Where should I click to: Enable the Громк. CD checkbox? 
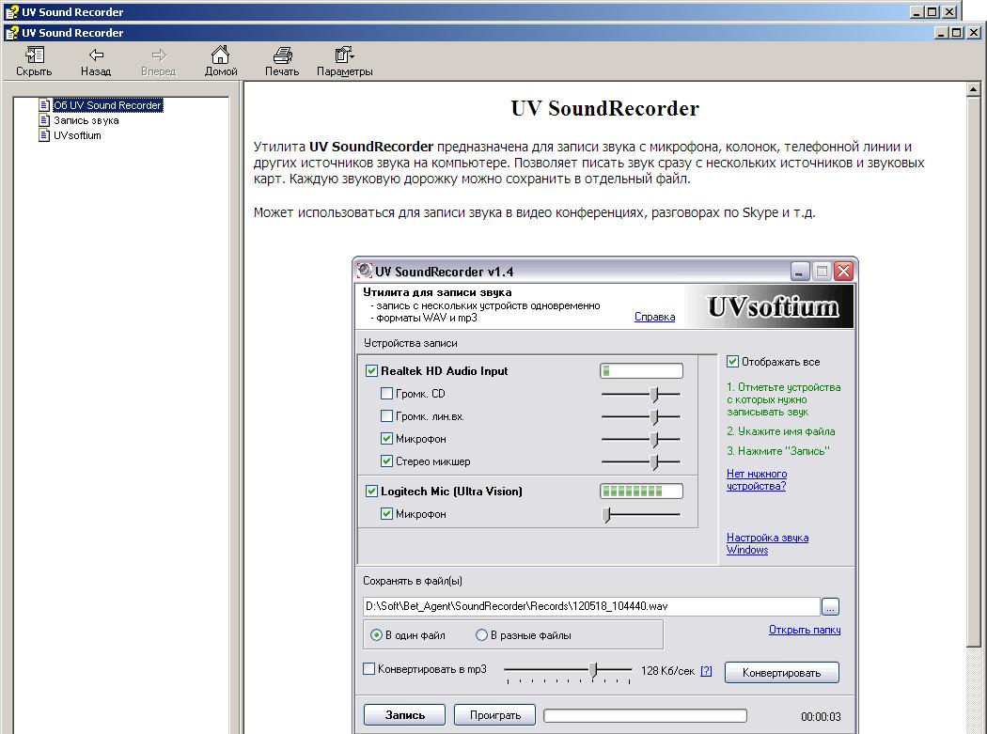point(387,394)
